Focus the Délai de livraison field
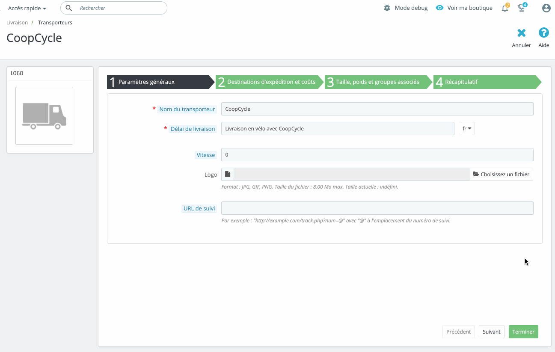The image size is (555, 352). tap(338, 128)
